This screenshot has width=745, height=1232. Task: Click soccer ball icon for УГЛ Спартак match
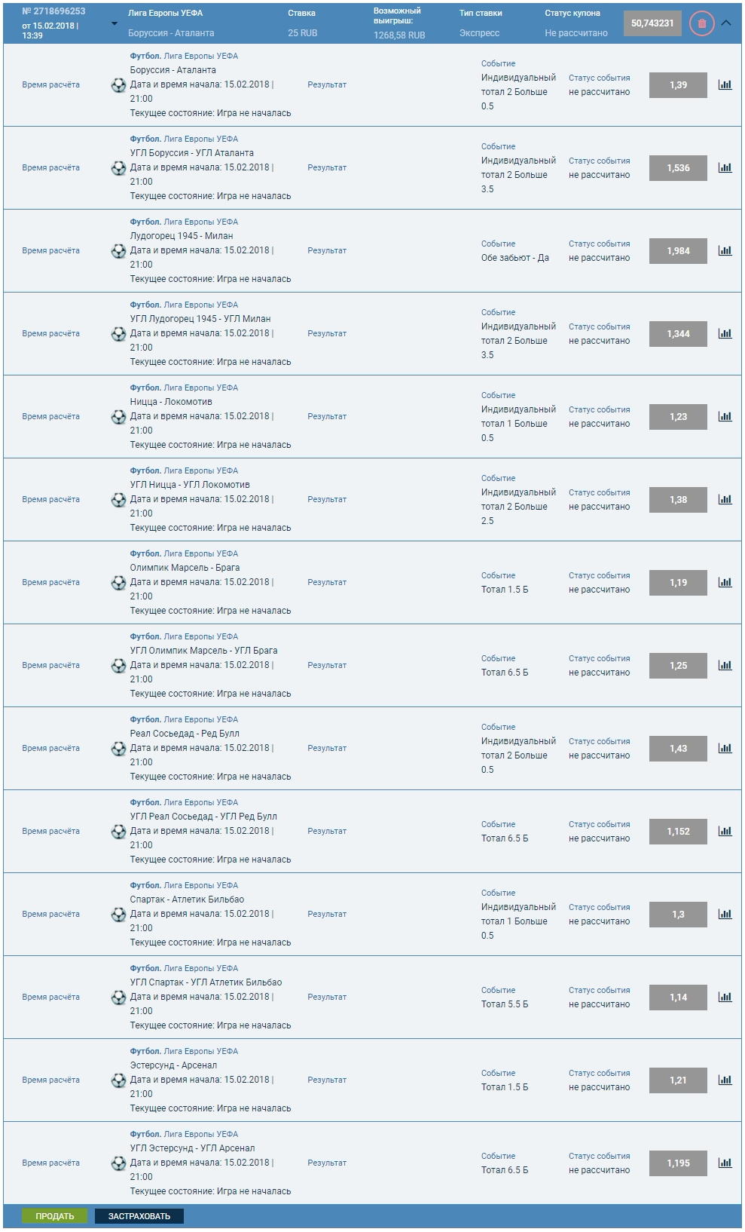point(118,998)
